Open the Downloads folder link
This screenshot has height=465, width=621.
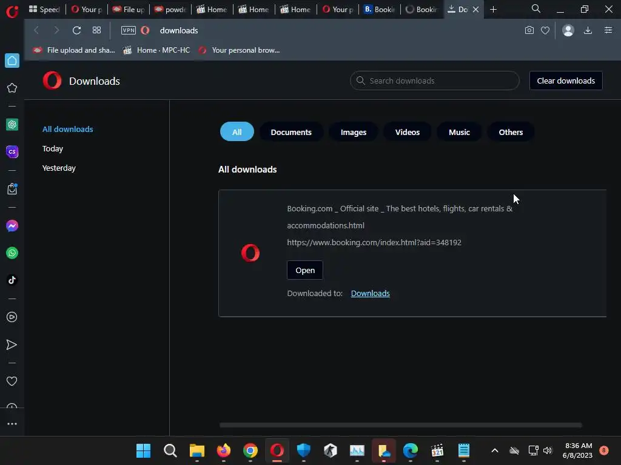click(x=371, y=294)
